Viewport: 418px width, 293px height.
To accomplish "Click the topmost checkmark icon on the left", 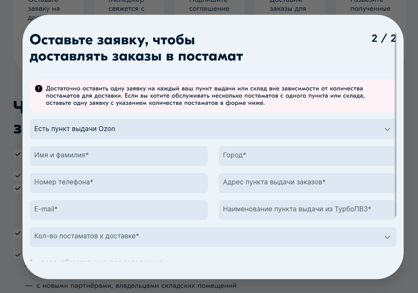I will 18,154.
